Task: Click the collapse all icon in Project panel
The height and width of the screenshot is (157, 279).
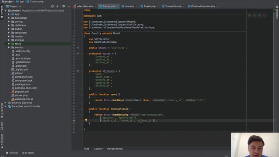Action: point(57,6)
